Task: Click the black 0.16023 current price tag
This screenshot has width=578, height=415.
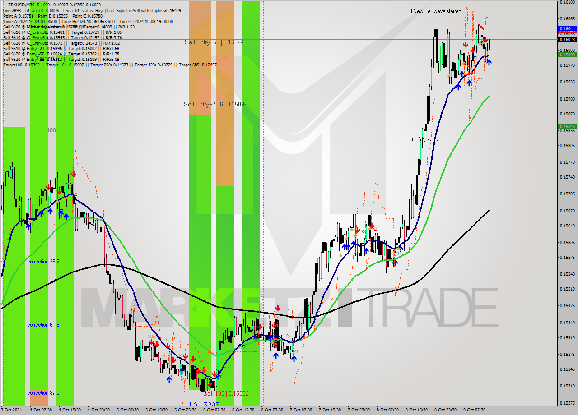Action: (567, 39)
